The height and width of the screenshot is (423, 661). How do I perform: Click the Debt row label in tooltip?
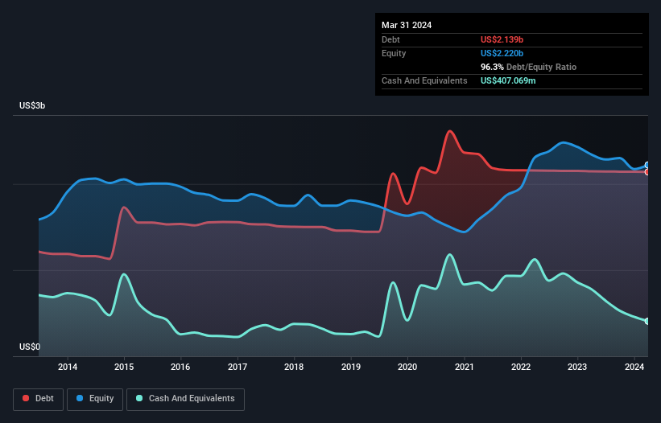(x=390, y=39)
